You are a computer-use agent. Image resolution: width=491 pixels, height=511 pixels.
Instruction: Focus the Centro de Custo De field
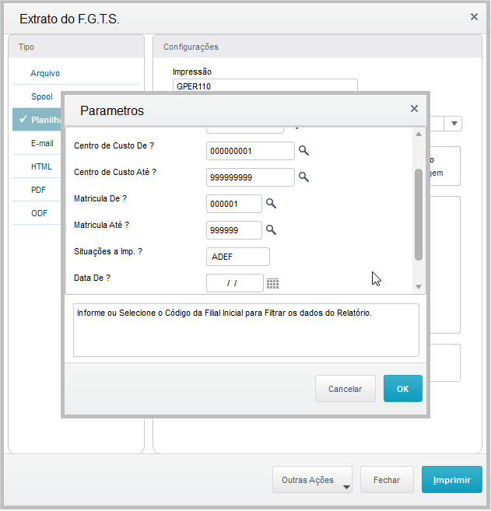[x=251, y=151]
